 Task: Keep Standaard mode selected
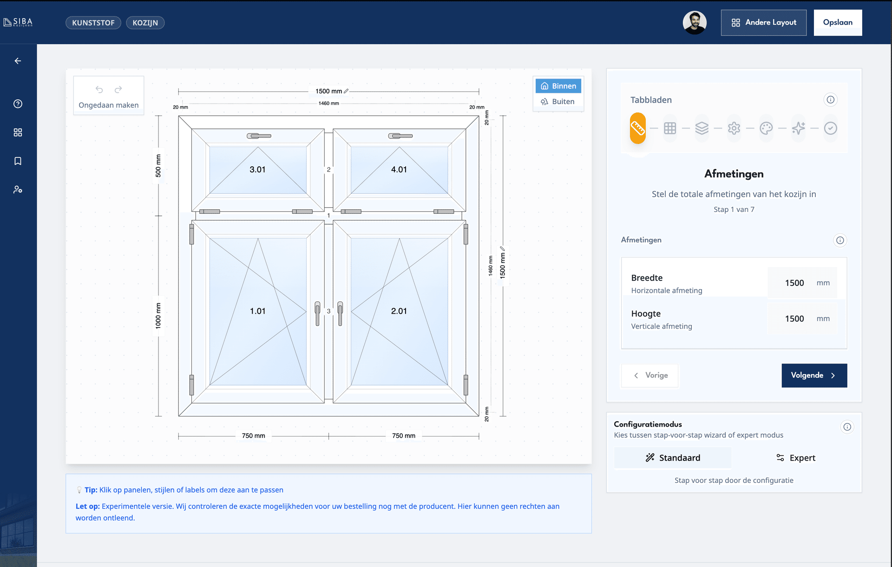672,458
